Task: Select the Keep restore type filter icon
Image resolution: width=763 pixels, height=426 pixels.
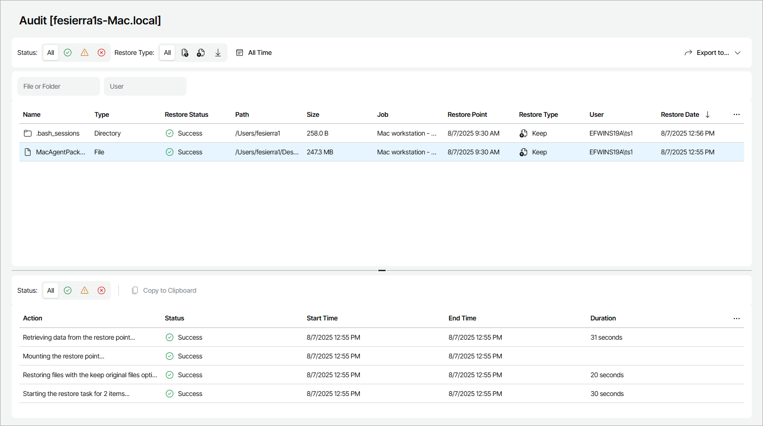Action: point(201,53)
